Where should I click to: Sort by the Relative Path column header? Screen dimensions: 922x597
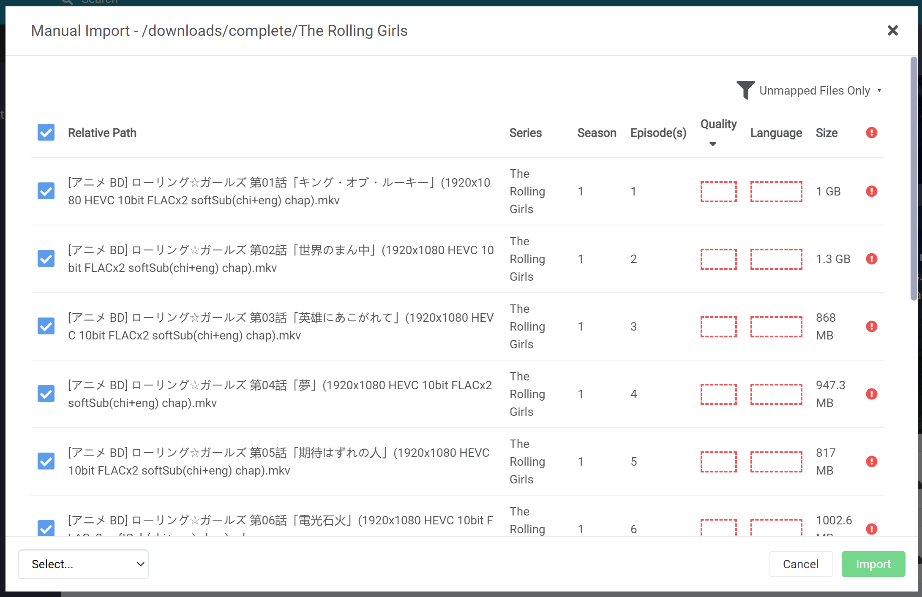102,133
